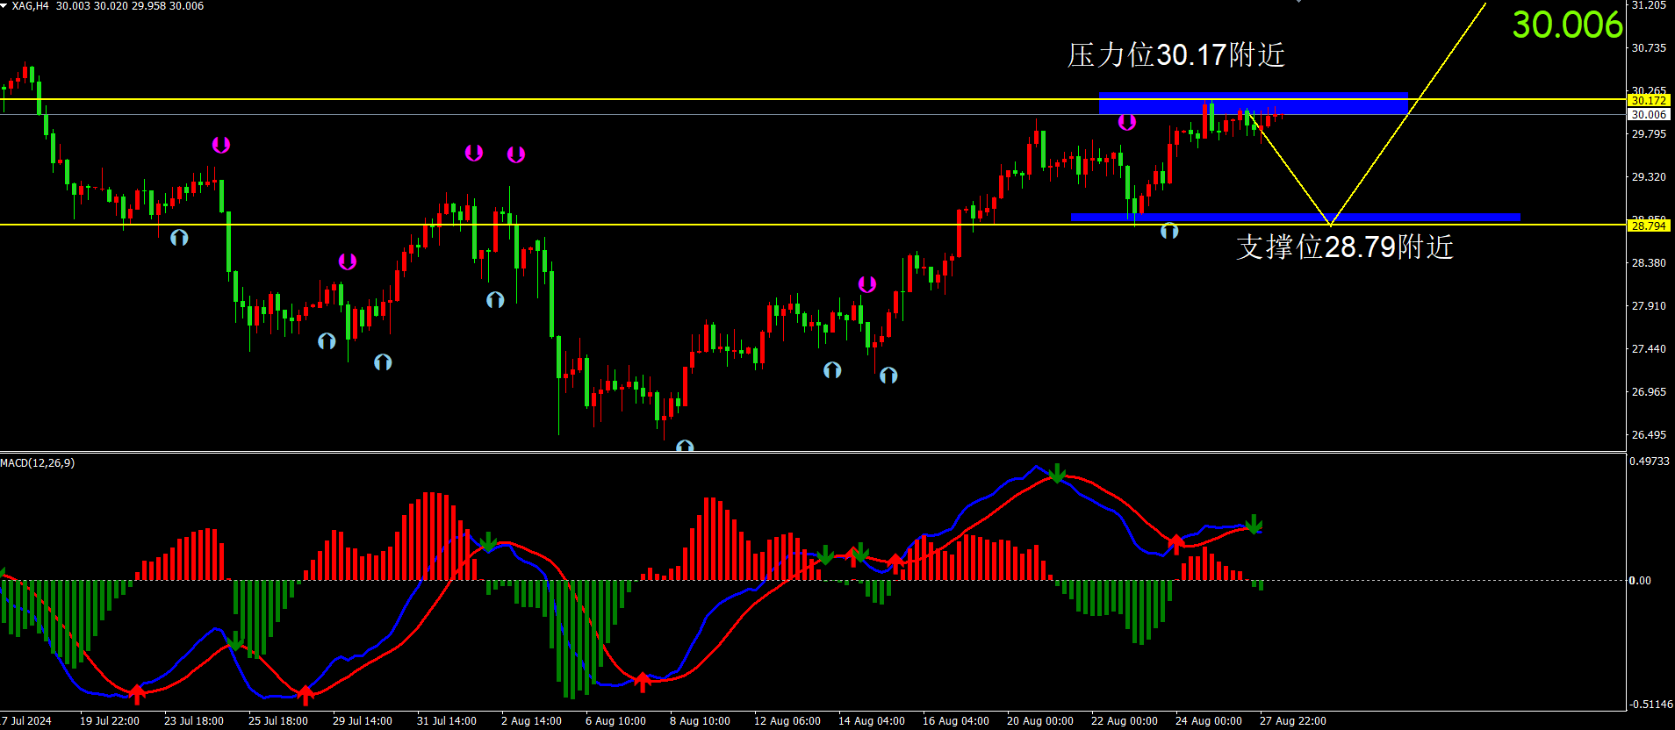Screen dimensions: 1675x730
Task: Click the leftmost blue buy arrow near 28.794 line
Action: (x=179, y=238)
